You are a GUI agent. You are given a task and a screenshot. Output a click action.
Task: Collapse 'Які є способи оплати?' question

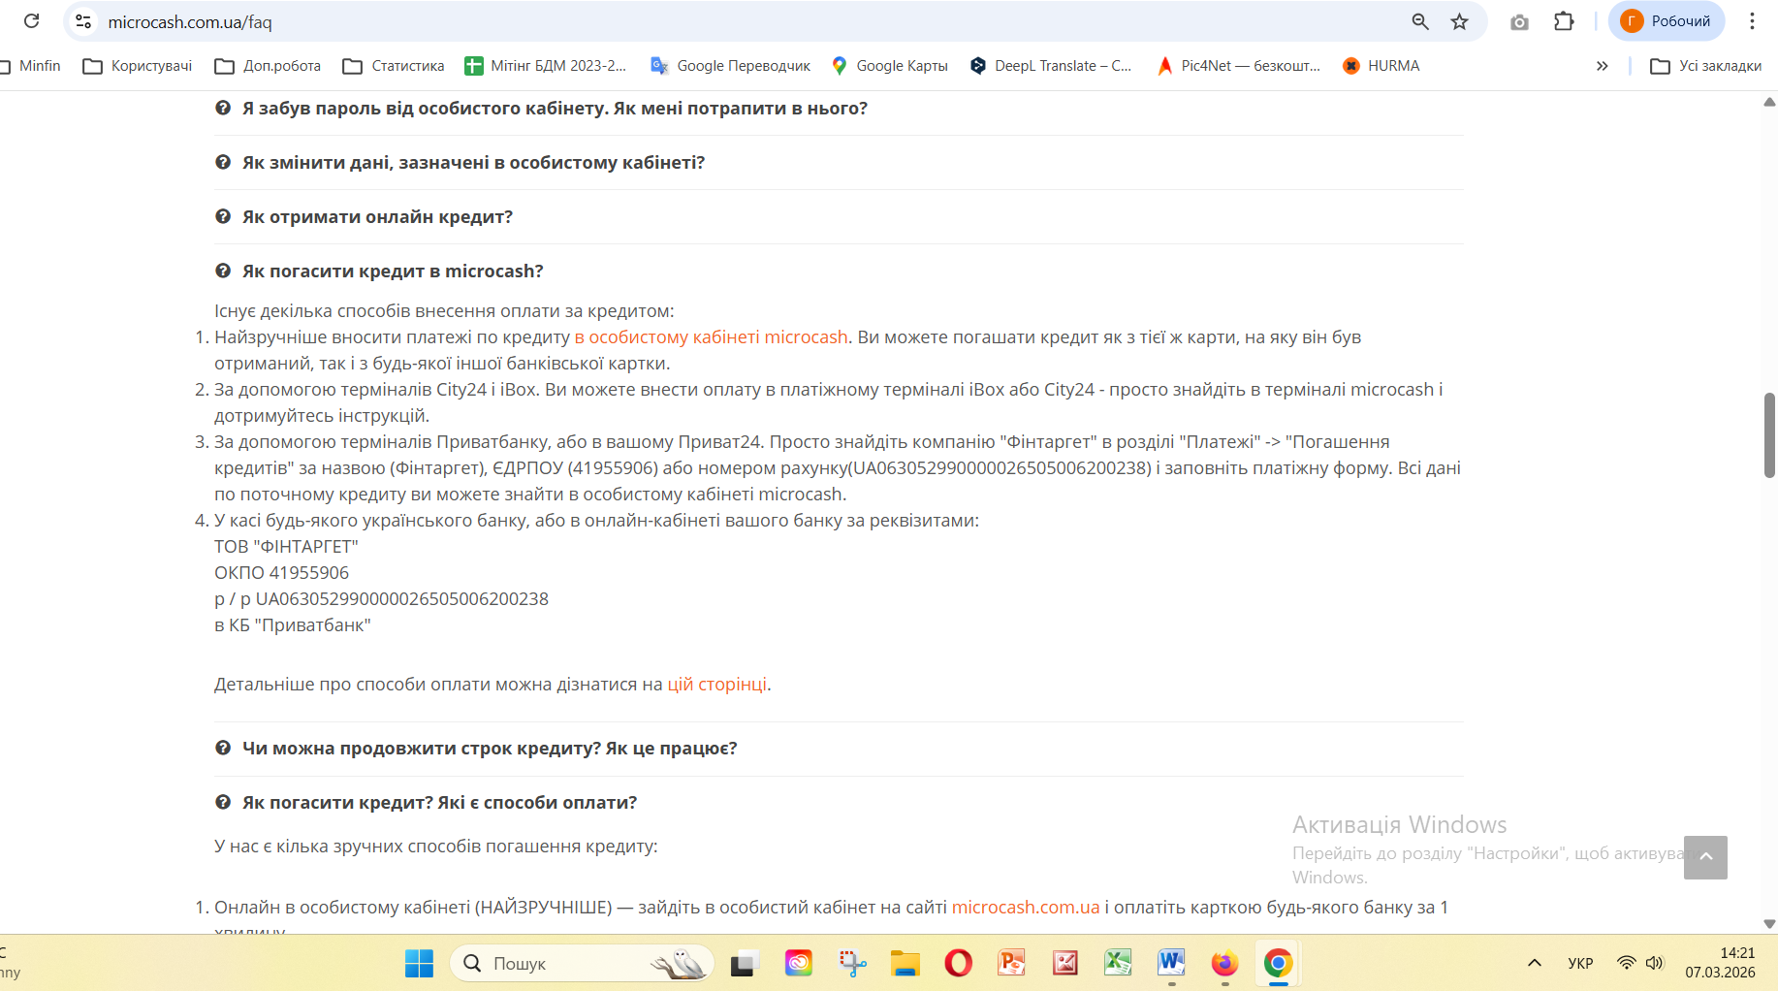pos(439,803)
